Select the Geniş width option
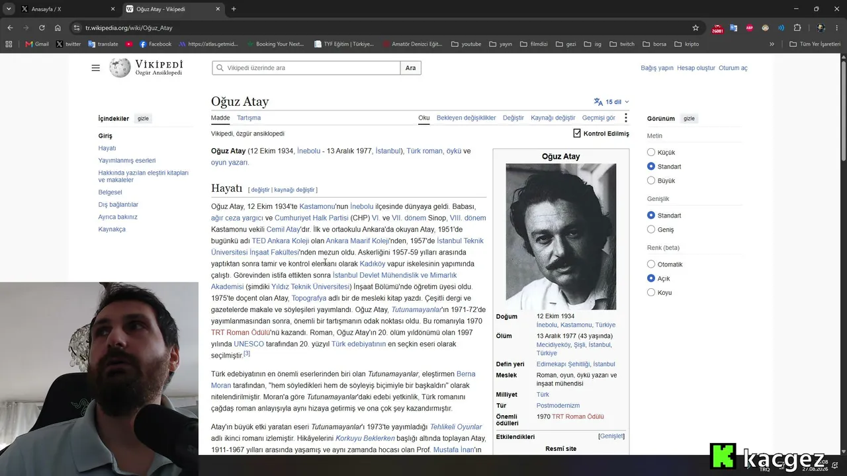Screen dimensions: 847x476 651,229
